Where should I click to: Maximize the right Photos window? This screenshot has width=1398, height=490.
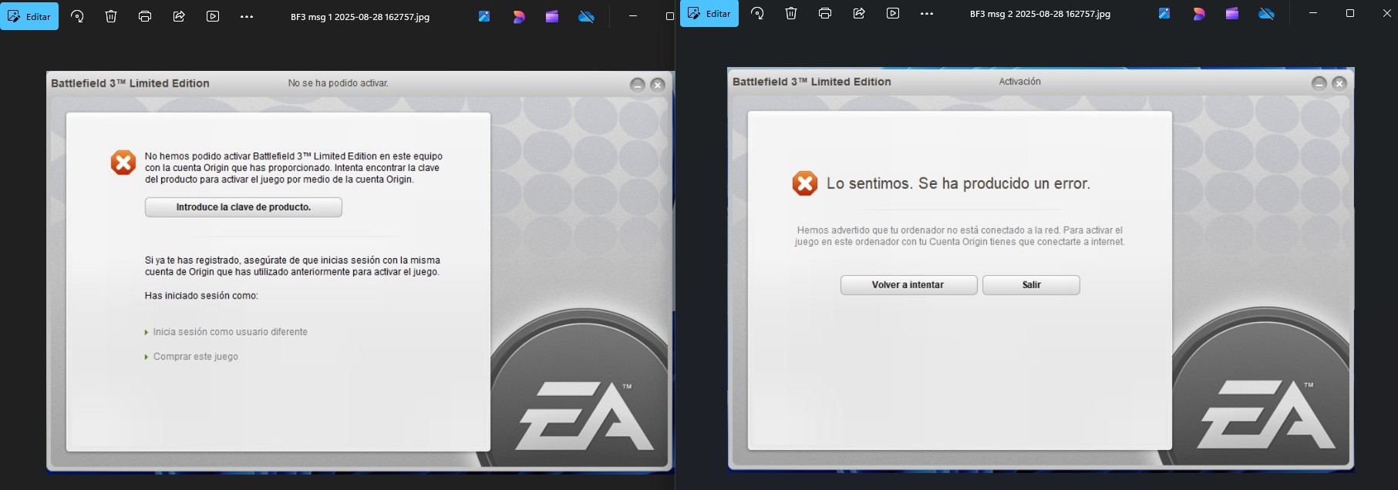click(x=1349, y=13)
